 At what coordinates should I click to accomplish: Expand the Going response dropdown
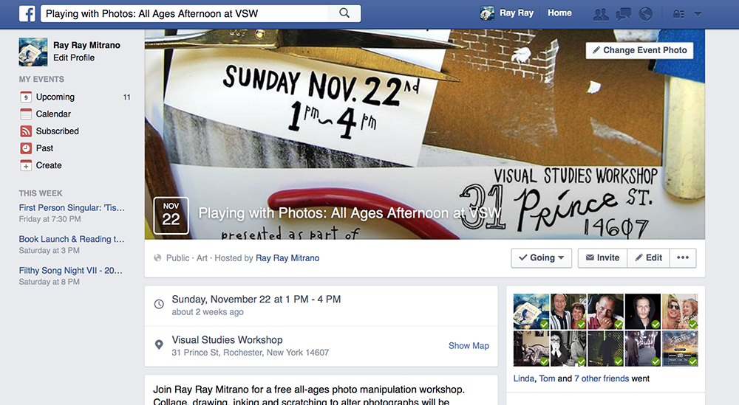pyautogui.click(x=542, y=257)
